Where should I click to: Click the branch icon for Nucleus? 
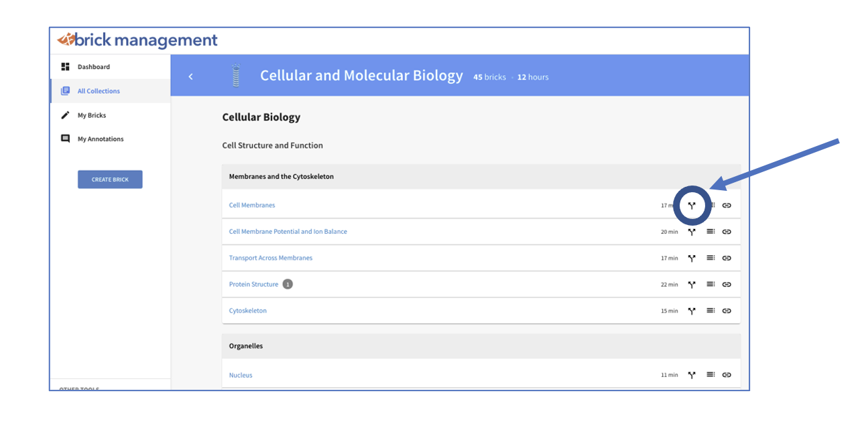click(x=692, y=375)
